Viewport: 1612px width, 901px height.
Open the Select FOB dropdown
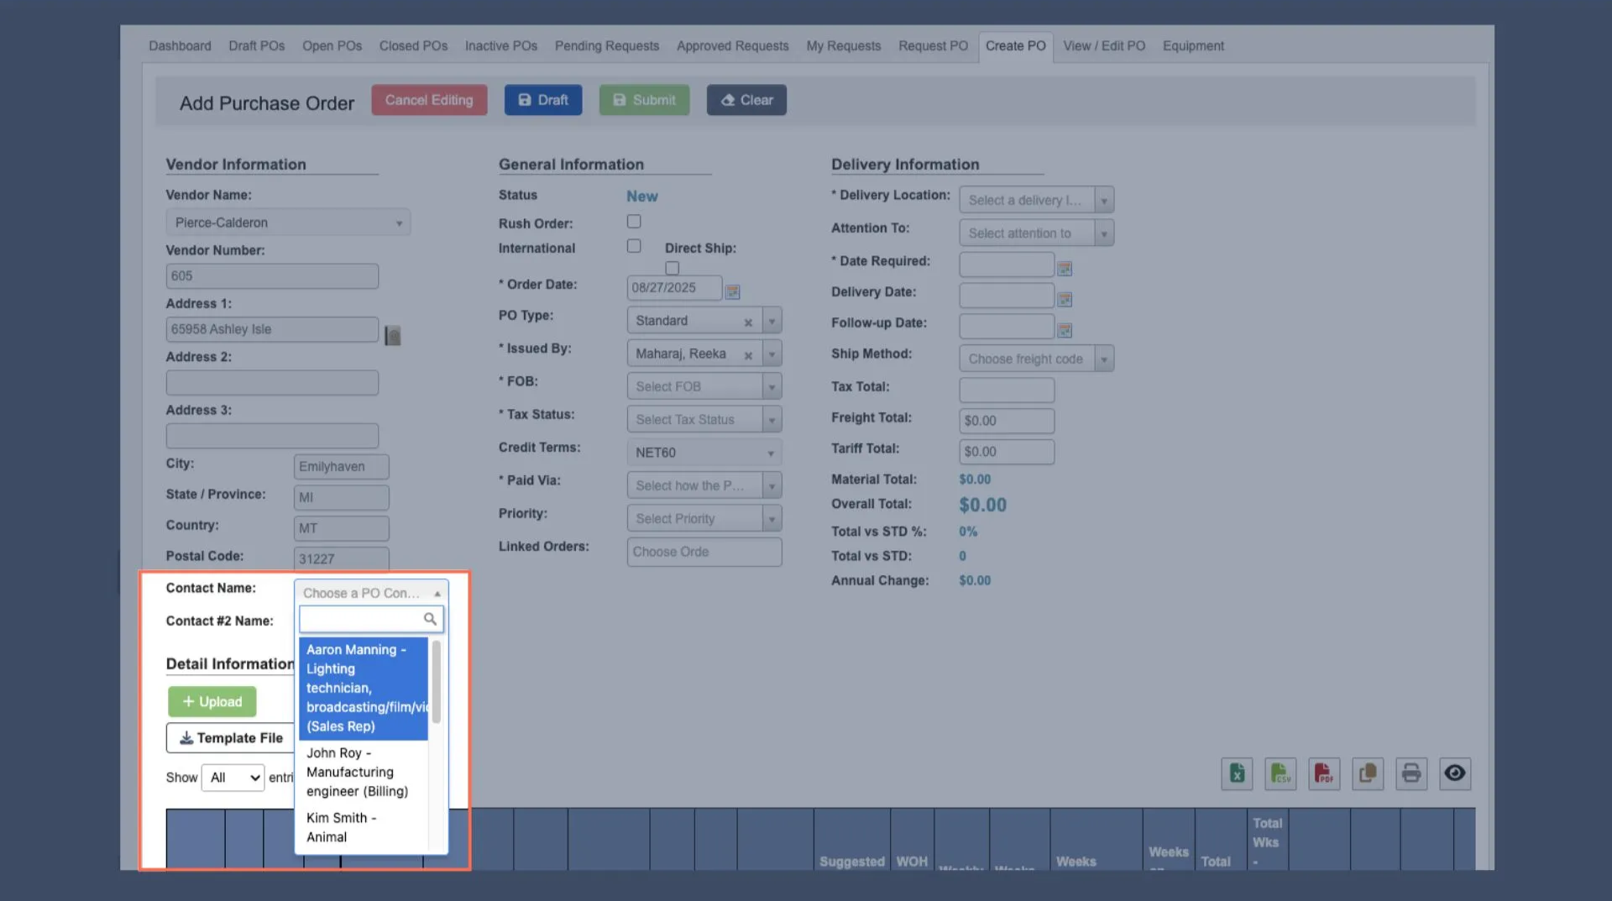click(704, 386)
